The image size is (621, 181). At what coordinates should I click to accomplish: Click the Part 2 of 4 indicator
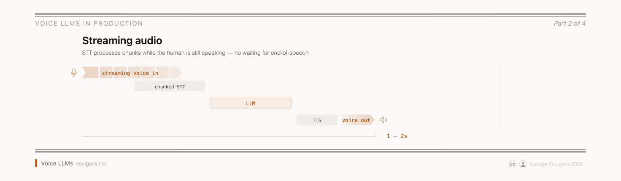click(x=570, y=24)
